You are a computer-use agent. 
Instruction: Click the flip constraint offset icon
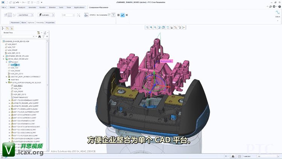pos(78,15)
